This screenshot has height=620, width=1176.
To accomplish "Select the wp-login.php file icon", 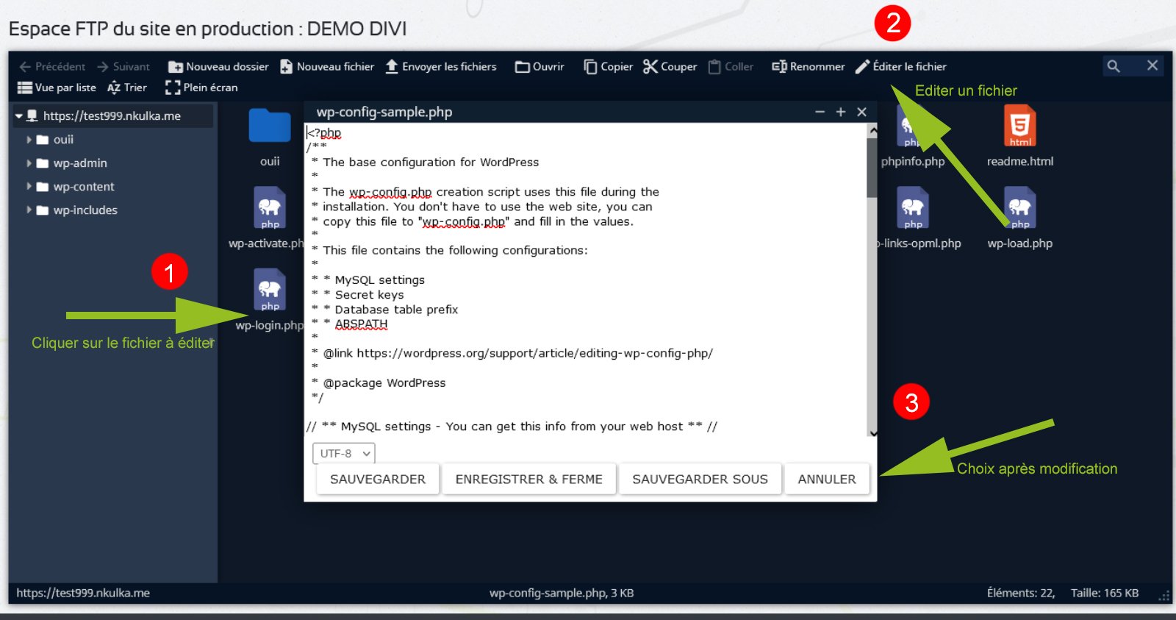I will (270, 290).
